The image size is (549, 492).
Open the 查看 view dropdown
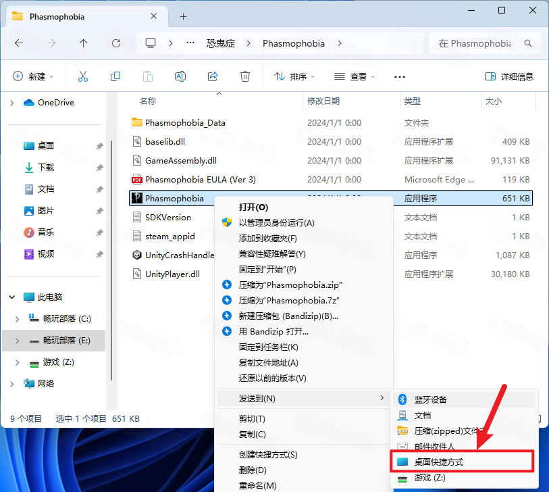tap(354, 76)
